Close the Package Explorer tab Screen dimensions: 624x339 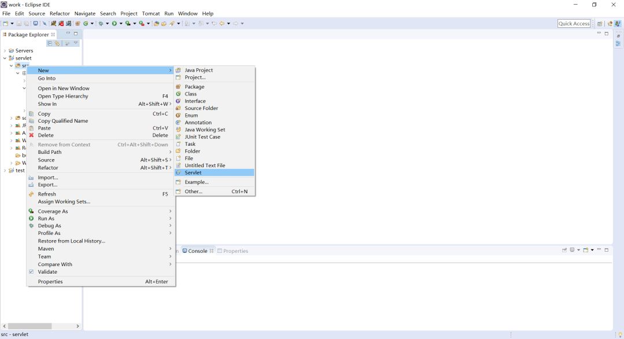click(x=53, y=35)
